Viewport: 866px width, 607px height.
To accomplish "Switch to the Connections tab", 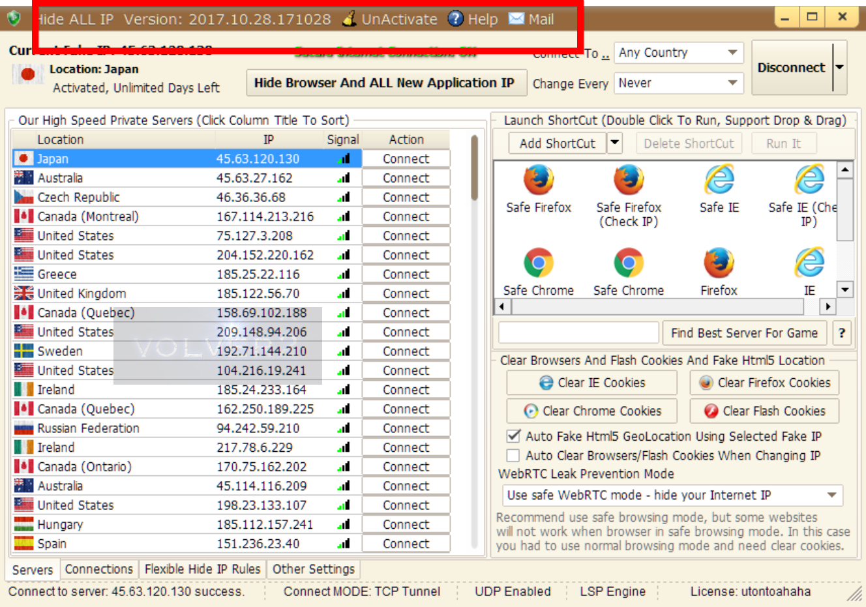I will click(x=99, y=569).
